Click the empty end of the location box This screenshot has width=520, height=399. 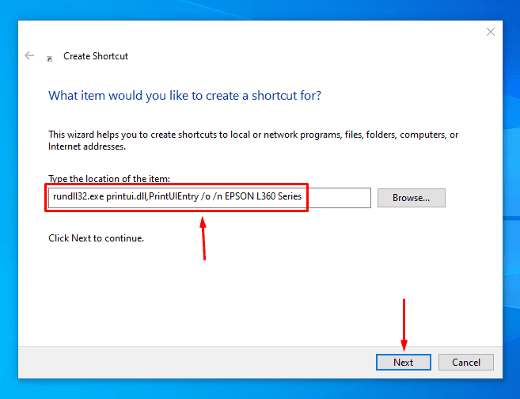[x=340, y=197]
